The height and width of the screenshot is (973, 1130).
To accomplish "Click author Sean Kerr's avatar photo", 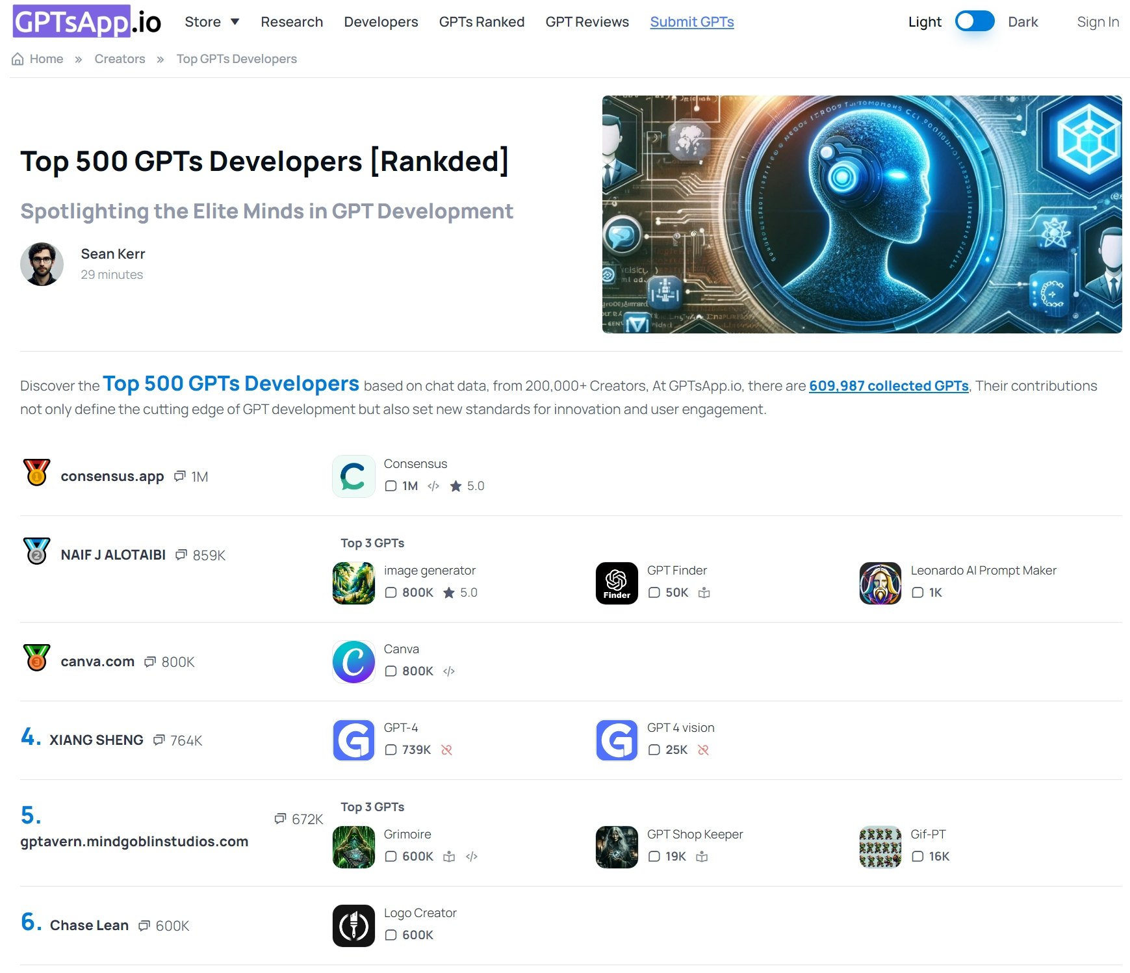I will [42, 263].
